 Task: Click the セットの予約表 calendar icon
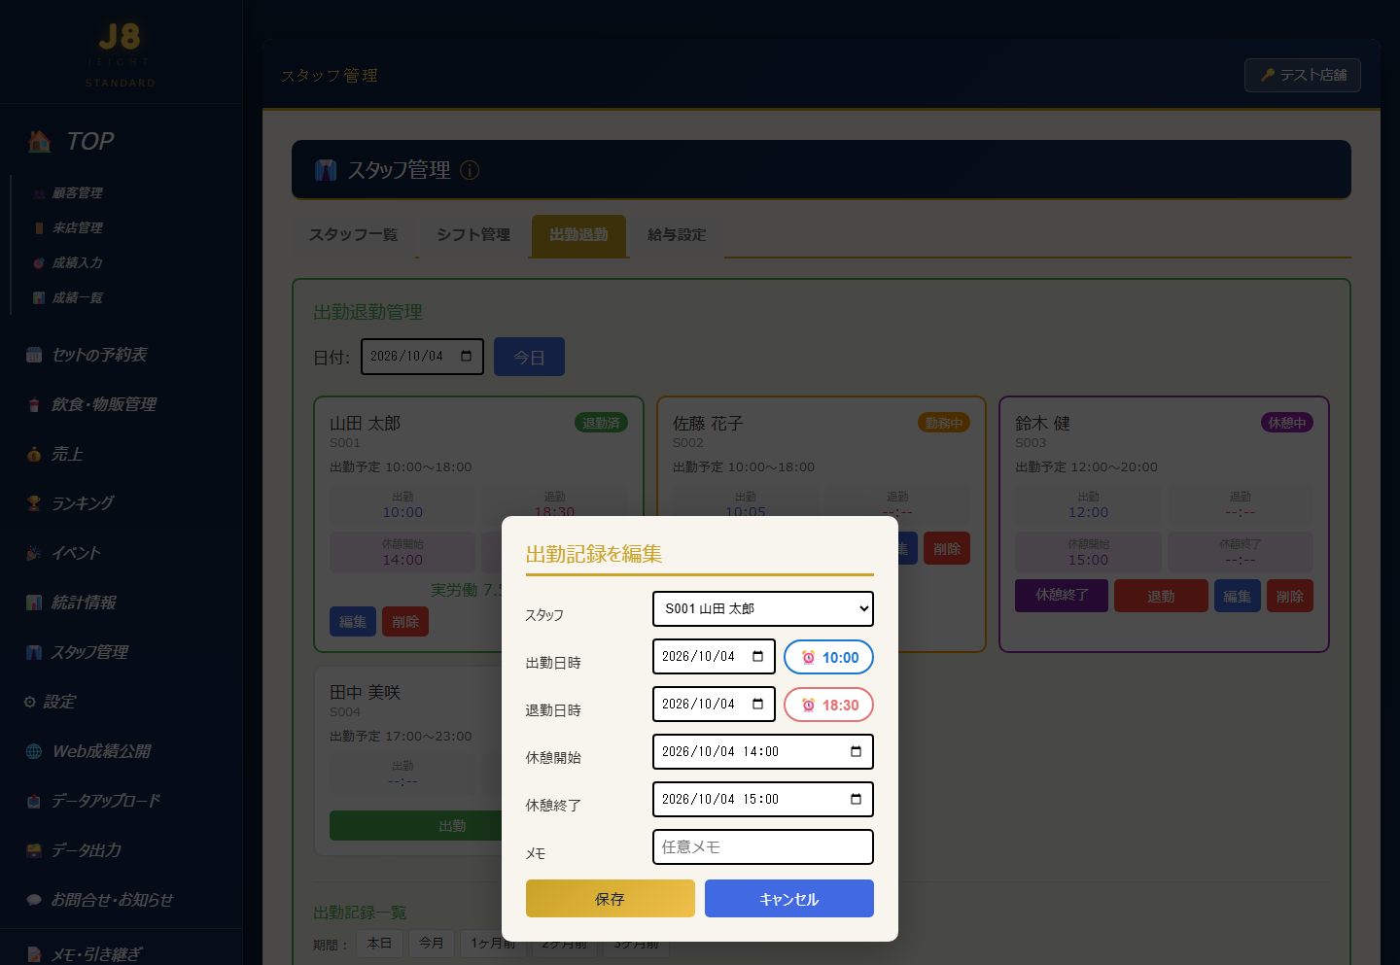click(34, 355)
